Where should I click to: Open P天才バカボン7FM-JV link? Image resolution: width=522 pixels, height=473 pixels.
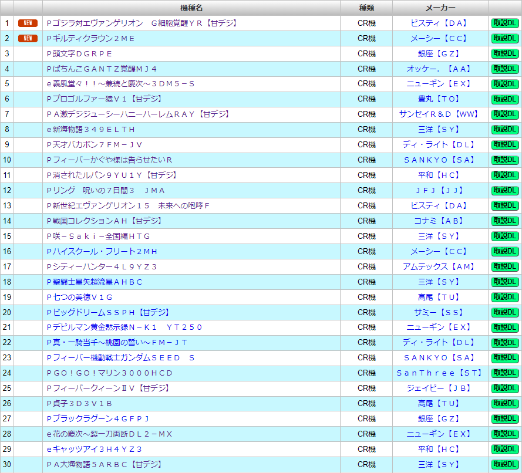pos(95,145)
